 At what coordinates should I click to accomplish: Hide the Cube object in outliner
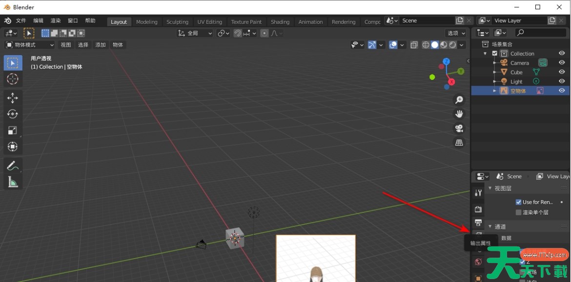point(562,72)
